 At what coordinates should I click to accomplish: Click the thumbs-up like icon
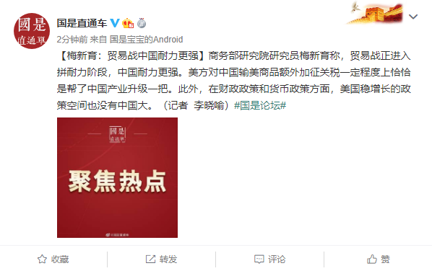click(371, 259)
